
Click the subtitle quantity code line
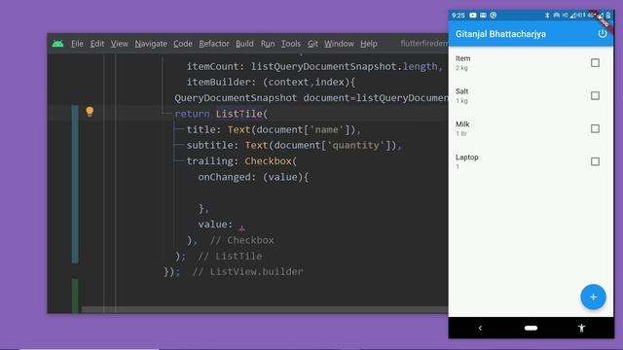pos(294,145)
